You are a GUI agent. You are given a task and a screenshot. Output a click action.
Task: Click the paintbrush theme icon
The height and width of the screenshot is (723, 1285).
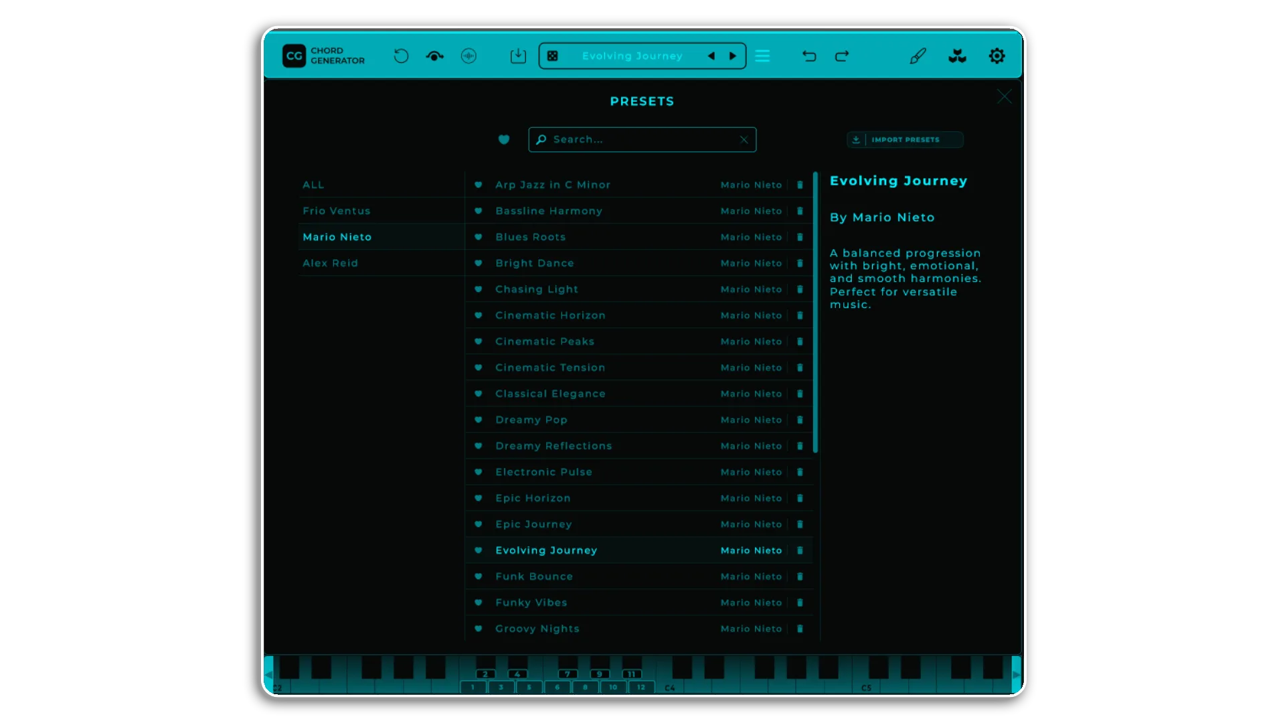pyautogui.click(x=918, y=56)
